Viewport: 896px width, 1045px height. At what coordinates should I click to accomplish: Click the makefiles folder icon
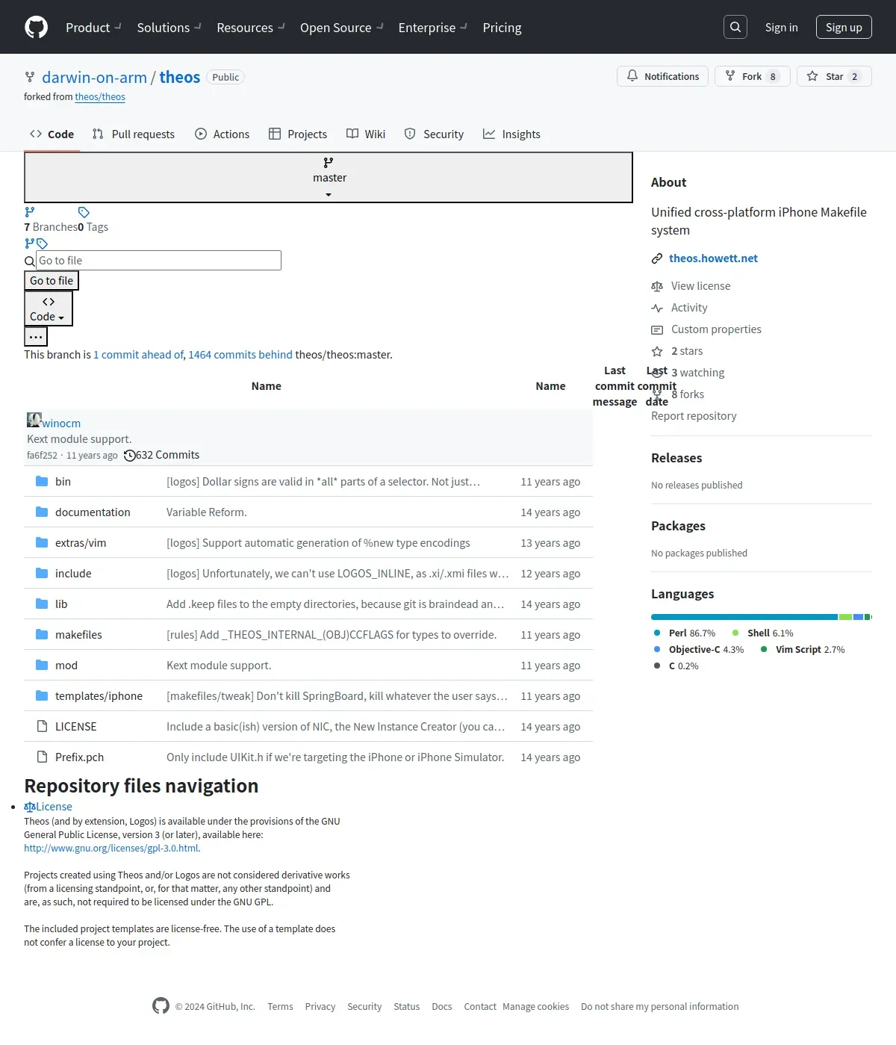tap(42, 635)
